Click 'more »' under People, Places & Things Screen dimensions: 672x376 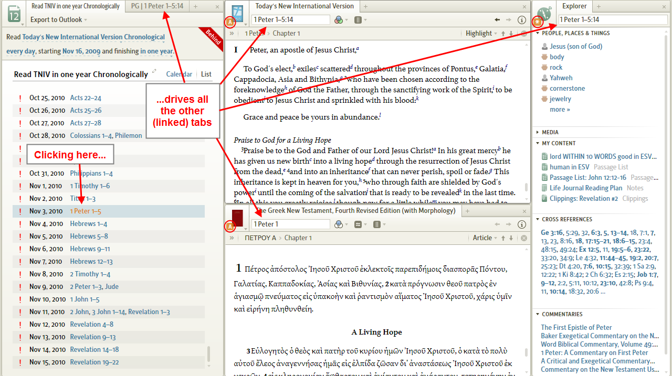click(x=560, y=110)
